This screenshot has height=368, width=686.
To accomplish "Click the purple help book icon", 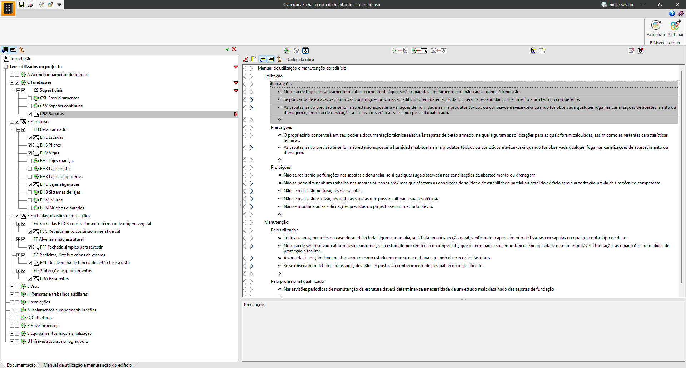I will pos(681,14).
